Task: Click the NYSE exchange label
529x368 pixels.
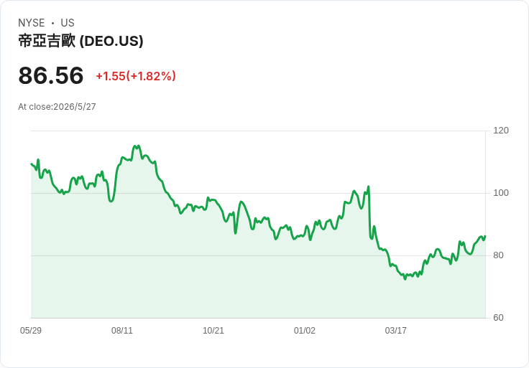Action: tap(32, 23)
